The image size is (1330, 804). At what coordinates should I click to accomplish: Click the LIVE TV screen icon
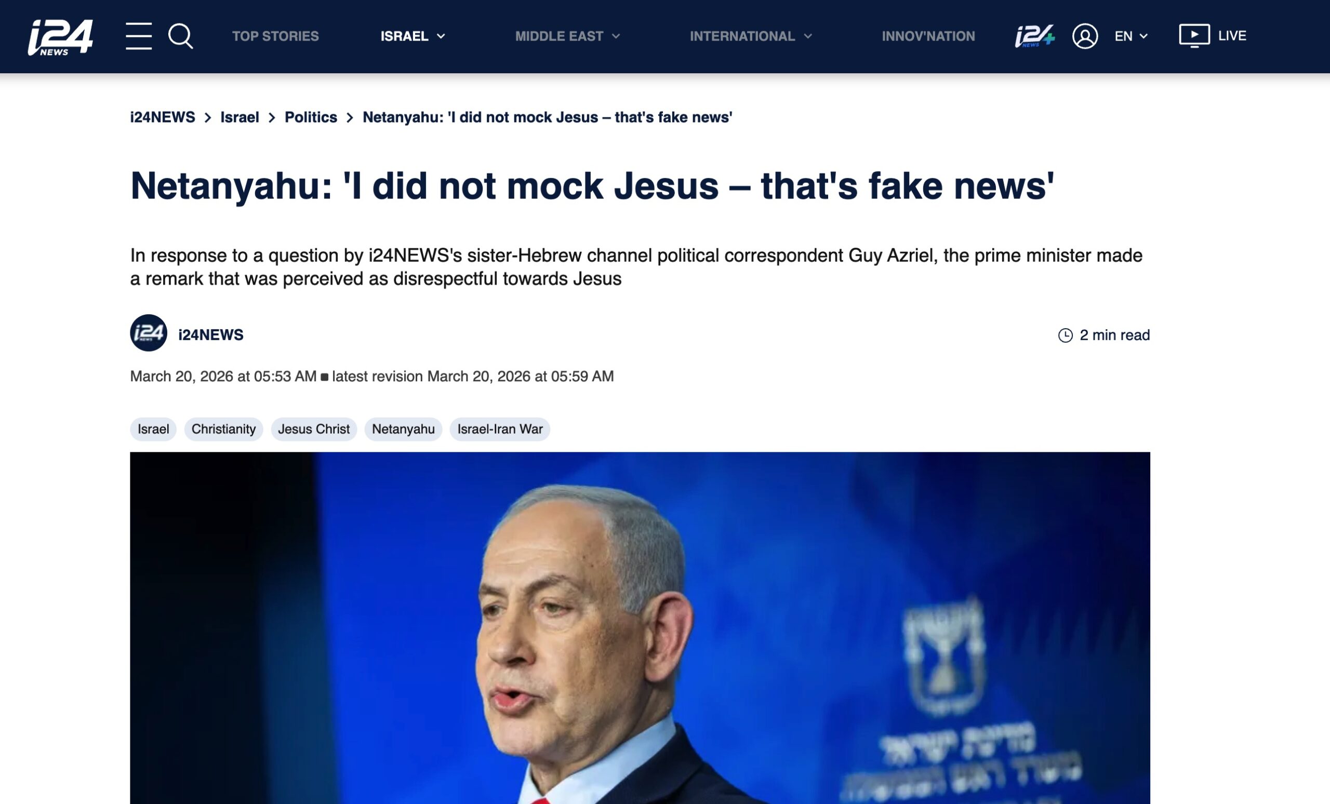(x=1194, y=36)
